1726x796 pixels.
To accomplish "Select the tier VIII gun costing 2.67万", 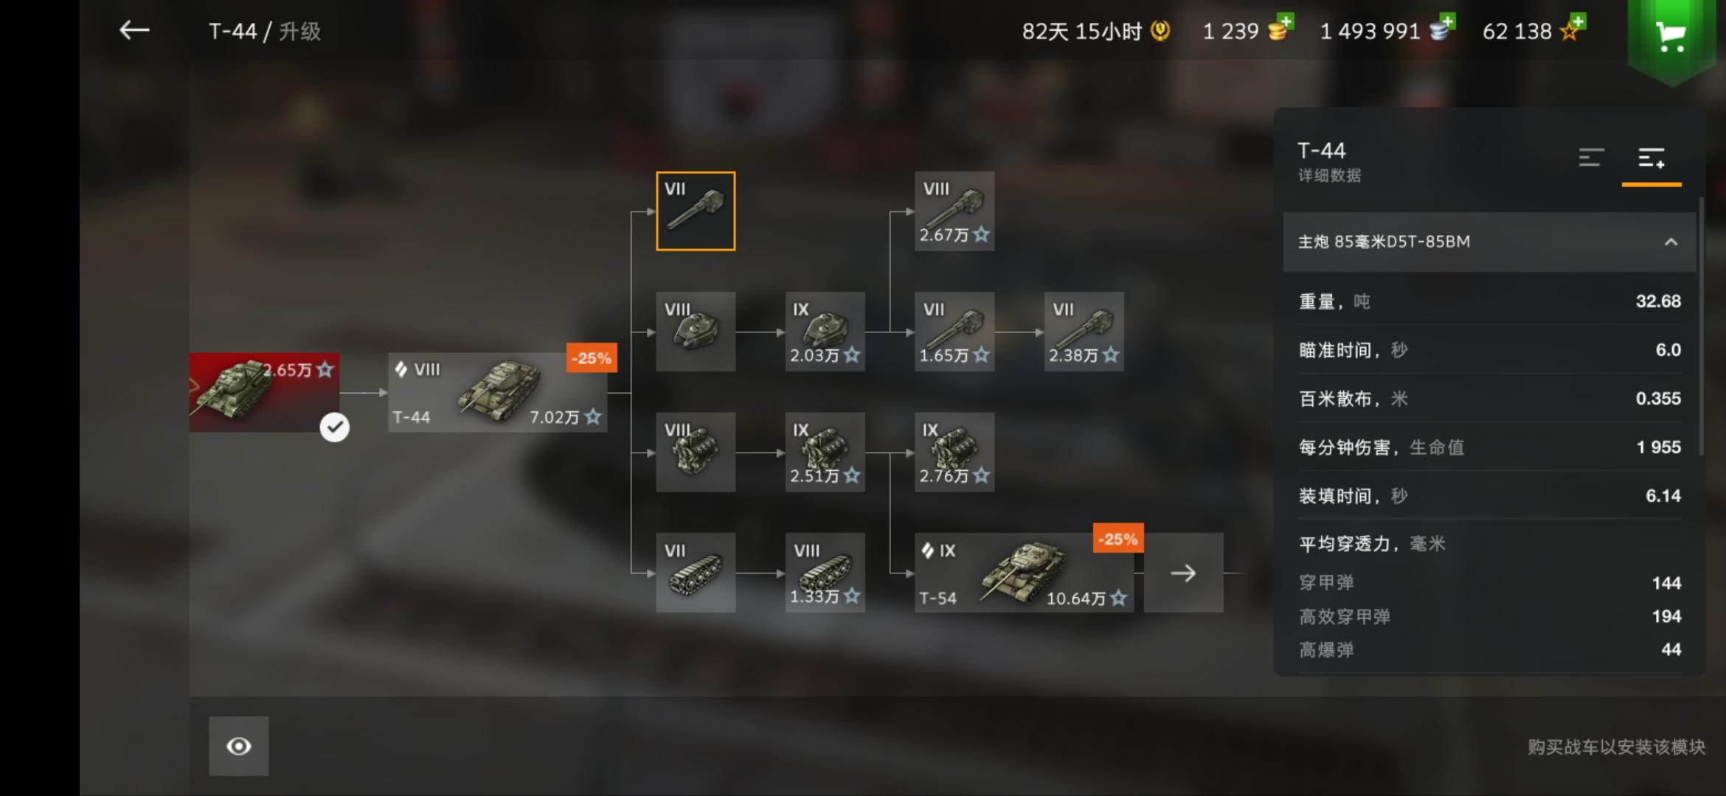I will (x=954, y=212).
